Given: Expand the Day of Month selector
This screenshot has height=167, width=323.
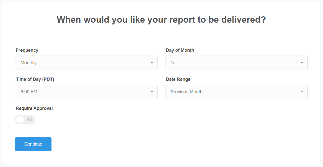Looking at the screenshot, I should point(236,62).
